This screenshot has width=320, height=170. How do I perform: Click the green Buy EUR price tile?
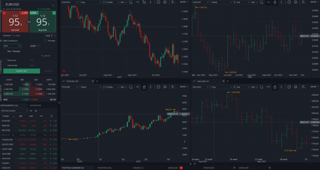tap(43, 22)
